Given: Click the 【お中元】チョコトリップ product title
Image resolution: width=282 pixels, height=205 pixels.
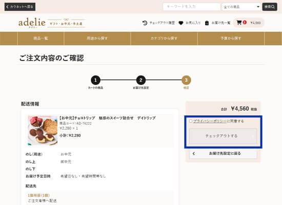Looking at the screenshot, I should 107,118.
